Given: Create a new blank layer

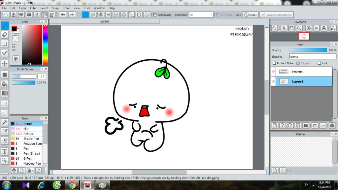Looking at the screenshot, I should (x=275, y=125).
